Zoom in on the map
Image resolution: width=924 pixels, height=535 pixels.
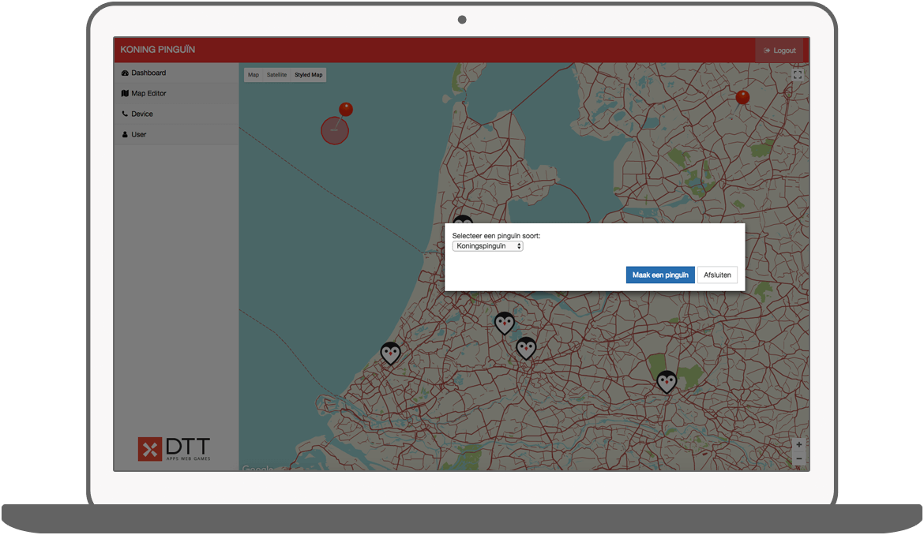[799, 445]
